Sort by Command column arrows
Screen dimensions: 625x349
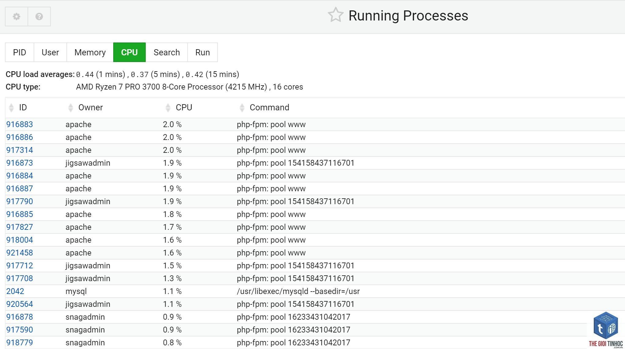(242, 108)
